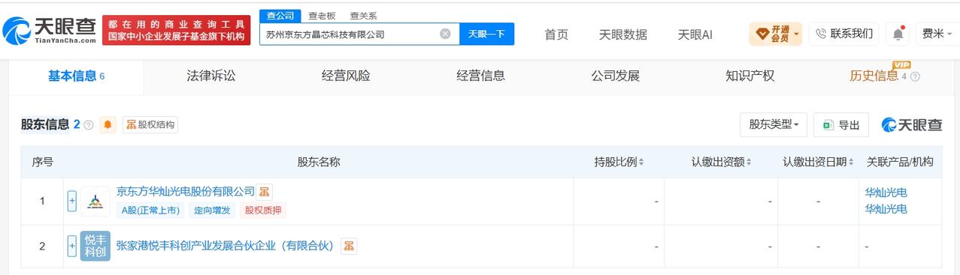
Task: Expand the plus toggle for shareholder row 2
Action: pos(72,246)
